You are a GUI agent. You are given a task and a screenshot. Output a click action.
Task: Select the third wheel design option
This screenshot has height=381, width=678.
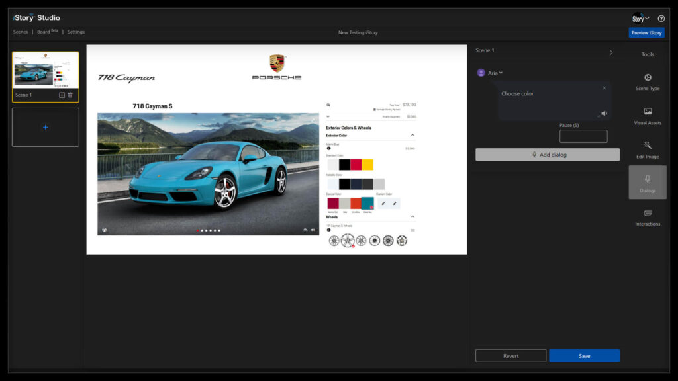(x=361, y=241)
